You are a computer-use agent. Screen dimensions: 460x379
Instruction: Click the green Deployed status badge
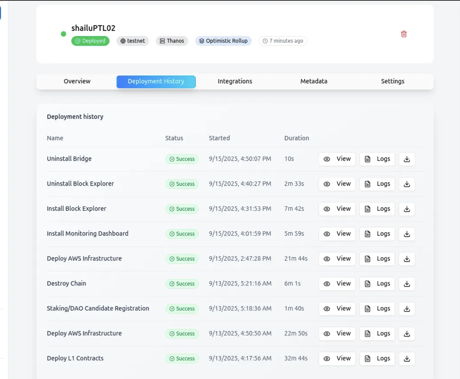click(x=90, y=41)
